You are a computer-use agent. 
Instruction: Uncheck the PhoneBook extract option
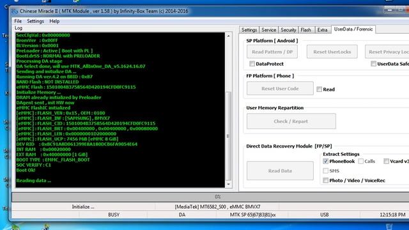pos(325,161)
